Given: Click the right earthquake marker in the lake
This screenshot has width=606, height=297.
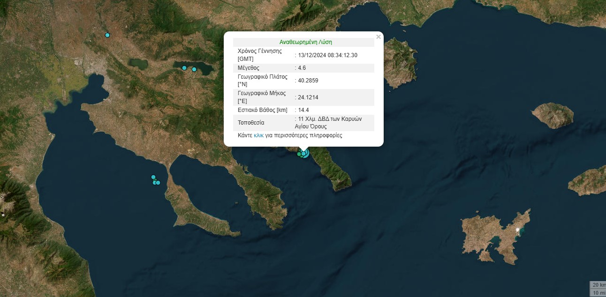Looking at the screenshot, I should pos(194,69).
